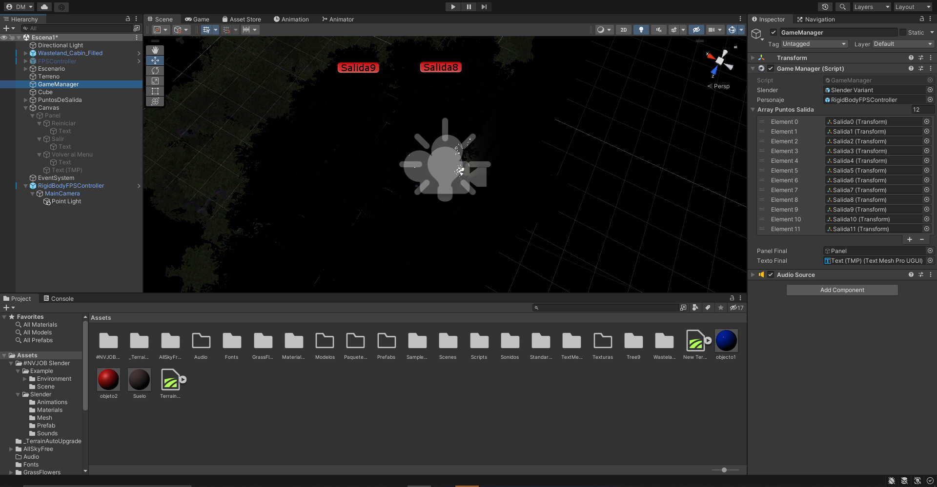
Task: Open object picker for Element 5
Action: pyautogui.click(x=926, y=171)
